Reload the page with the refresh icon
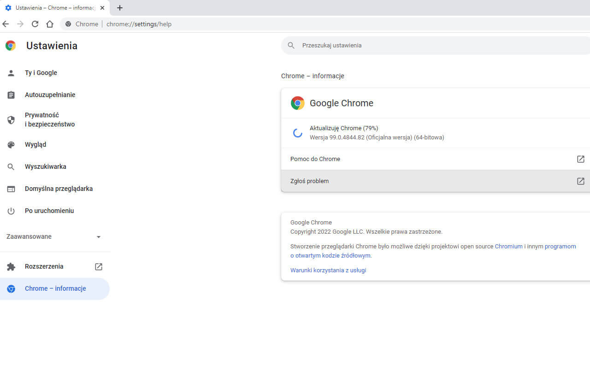 [35, 24]
